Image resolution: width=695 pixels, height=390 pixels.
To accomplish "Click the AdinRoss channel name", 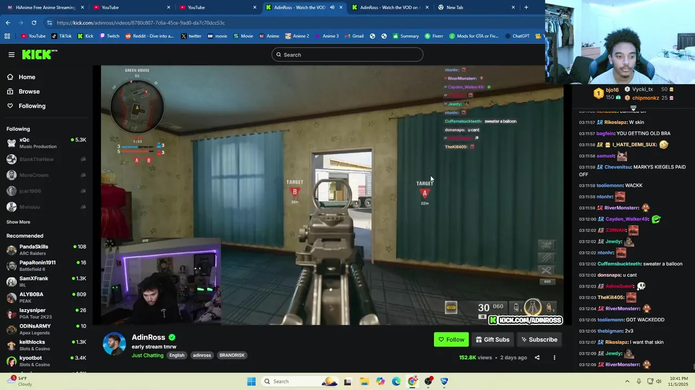I will (148, 337).
